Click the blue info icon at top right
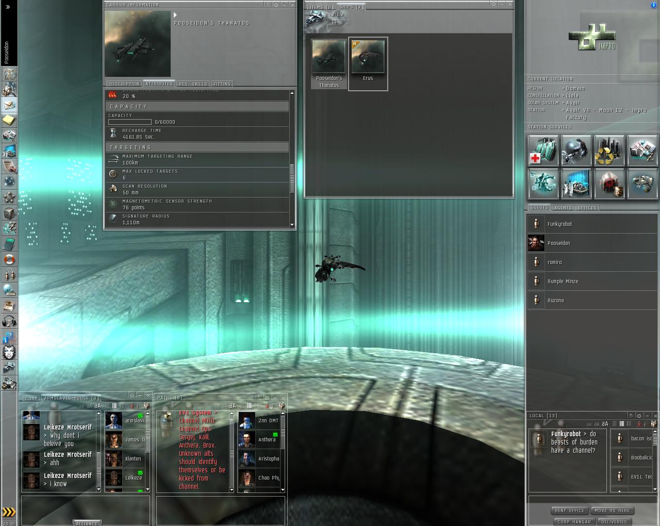Image resolution: width=660 pixels, height=526 pixels. [x=653, y=5]
